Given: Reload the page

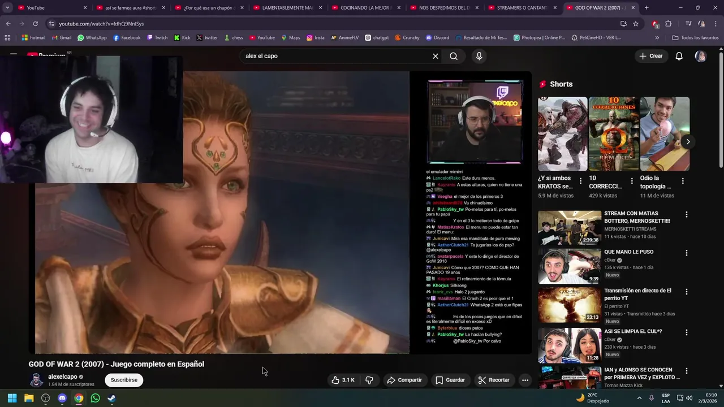Looking at the screenshot, I should coord(35,24).
